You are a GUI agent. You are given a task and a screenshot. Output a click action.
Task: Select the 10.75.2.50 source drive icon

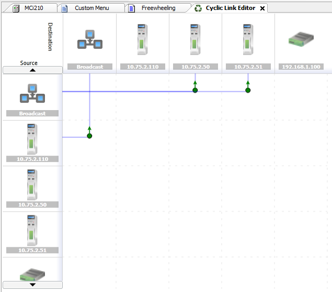32,185
